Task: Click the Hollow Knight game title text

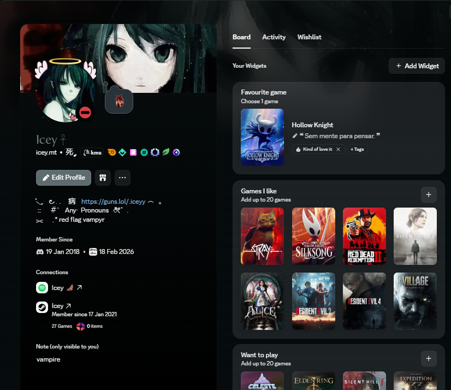Action: (312, 125)
